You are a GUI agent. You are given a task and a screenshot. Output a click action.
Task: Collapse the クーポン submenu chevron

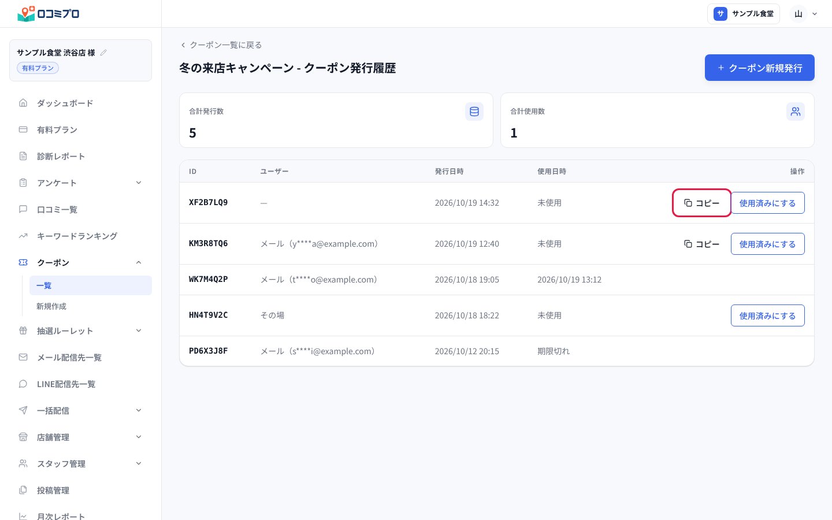tap(139, 262)
